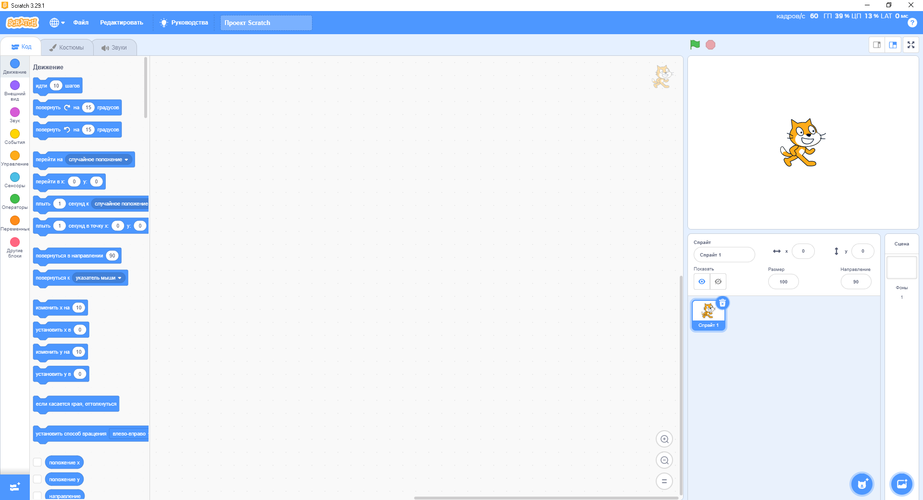Open the влево-вправо rotation style dropdown
Viewport: 923px width, 500px height.
point(129,434)
